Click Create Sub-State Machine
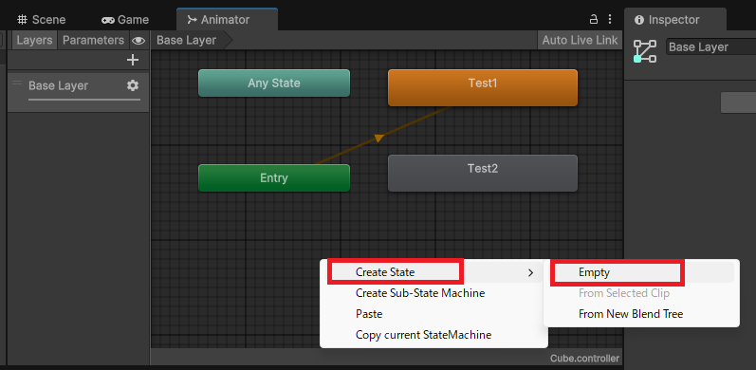The width and height of the screenshot is (756, 370). (x=420, y=293)
